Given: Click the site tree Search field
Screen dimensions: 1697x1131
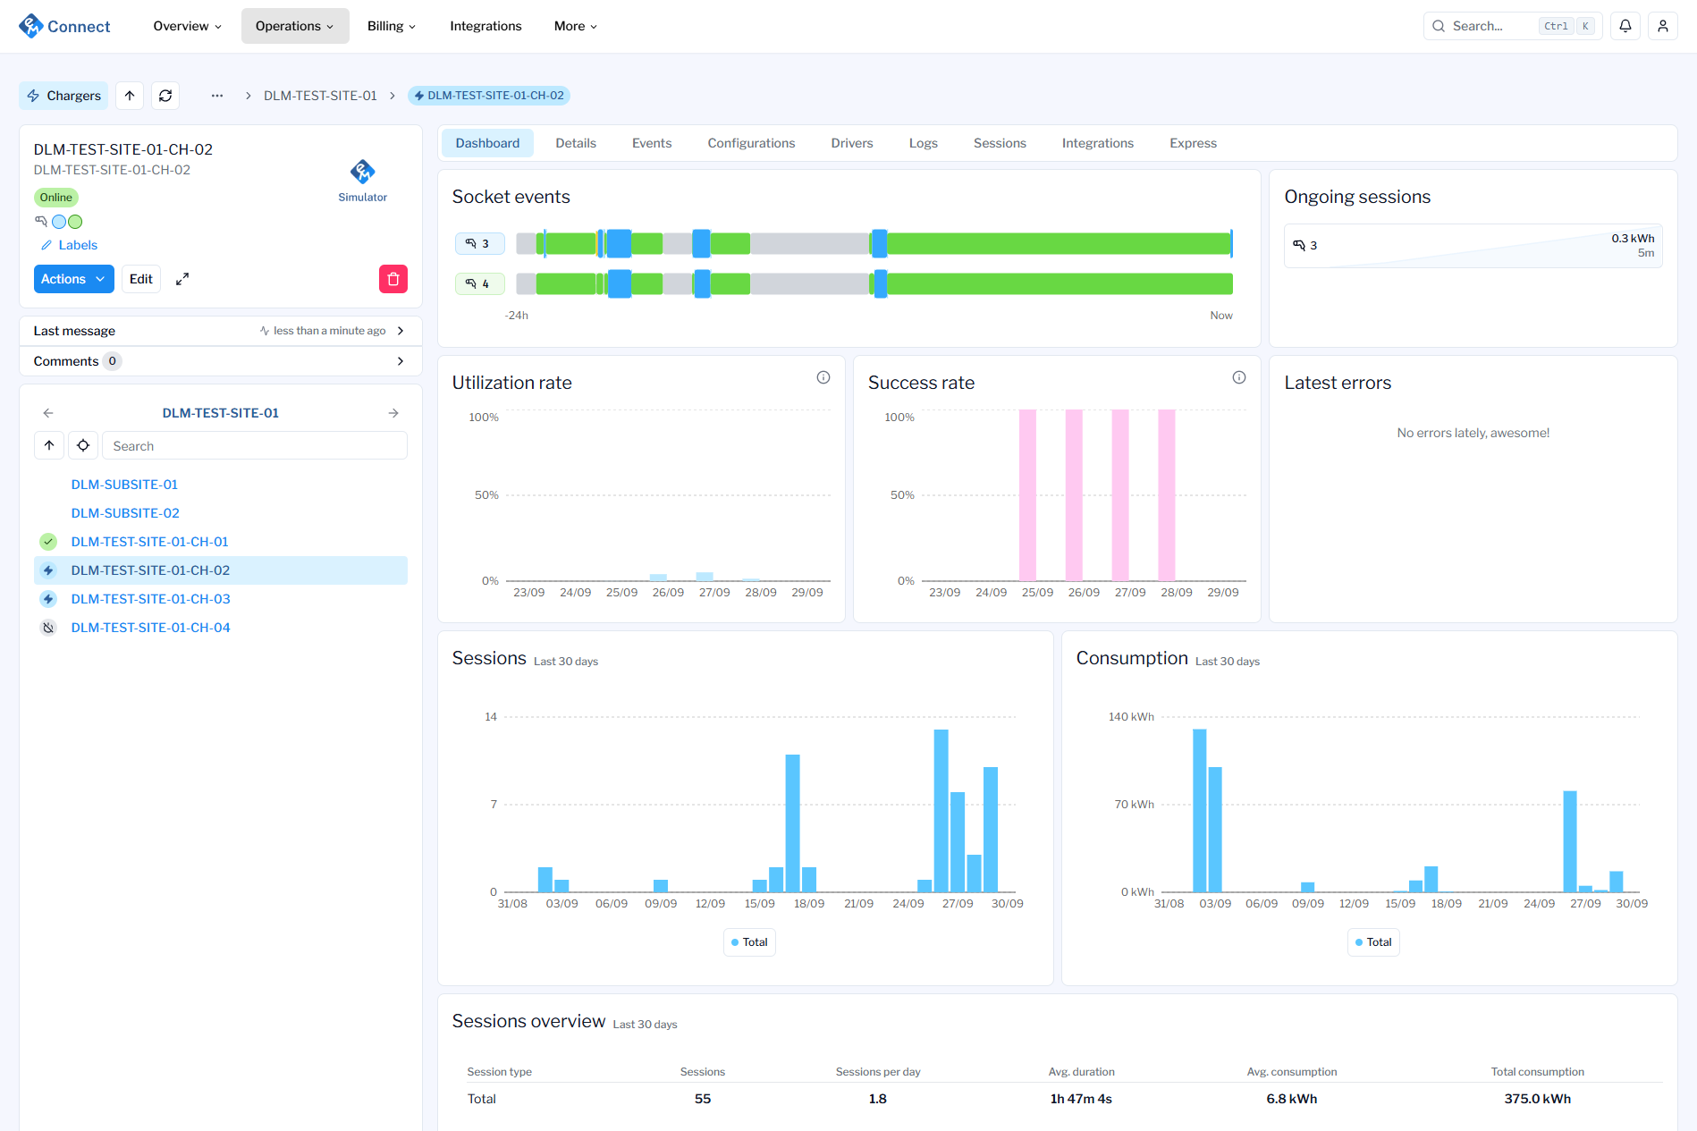Looking at the screenshot, I should (255, 445).
